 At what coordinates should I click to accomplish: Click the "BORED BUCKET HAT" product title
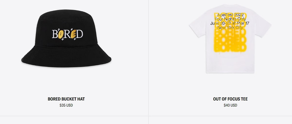pos(66,99)
